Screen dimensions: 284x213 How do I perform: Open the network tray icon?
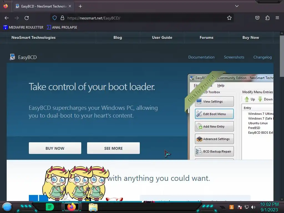[247, 207]
